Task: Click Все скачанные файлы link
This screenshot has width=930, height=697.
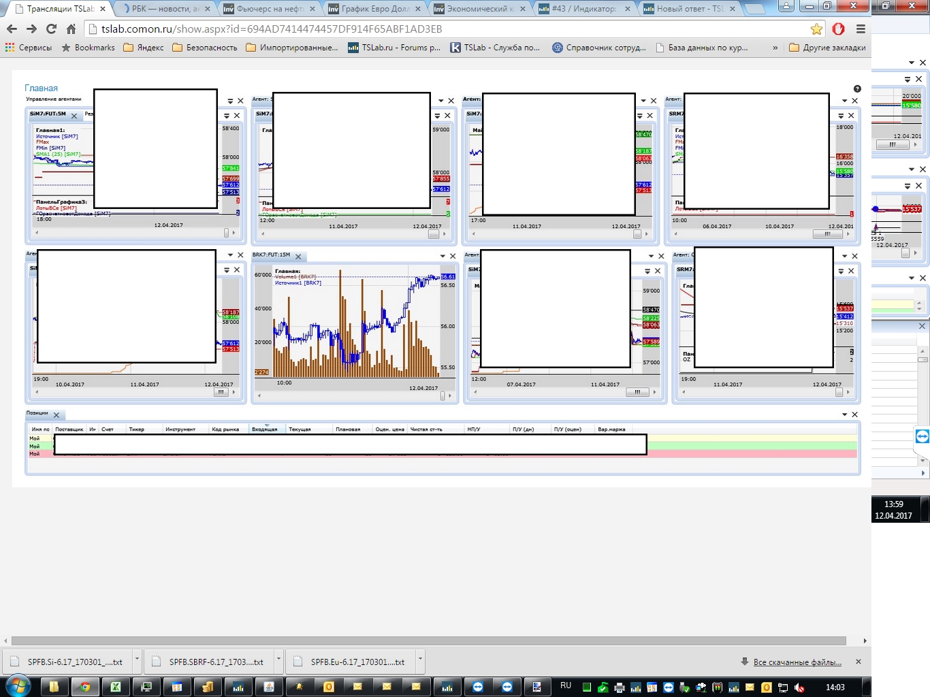Action: (797, 662)
